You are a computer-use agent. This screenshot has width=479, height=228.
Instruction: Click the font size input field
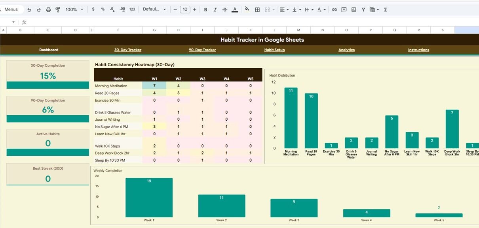[x=185, y=9]
